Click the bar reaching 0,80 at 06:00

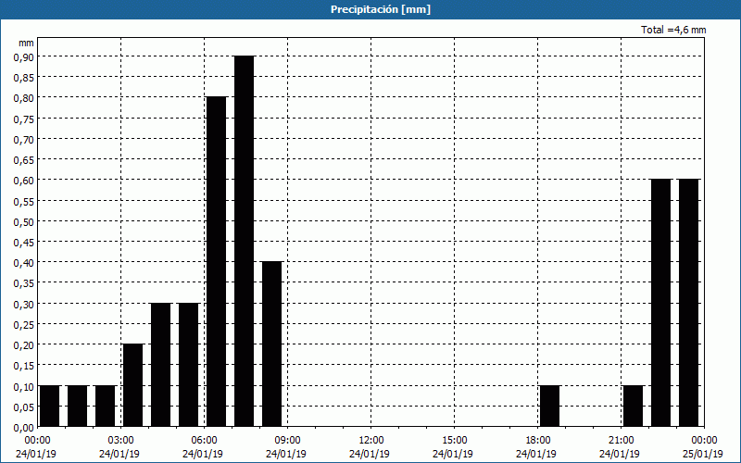tap(217, 262)
